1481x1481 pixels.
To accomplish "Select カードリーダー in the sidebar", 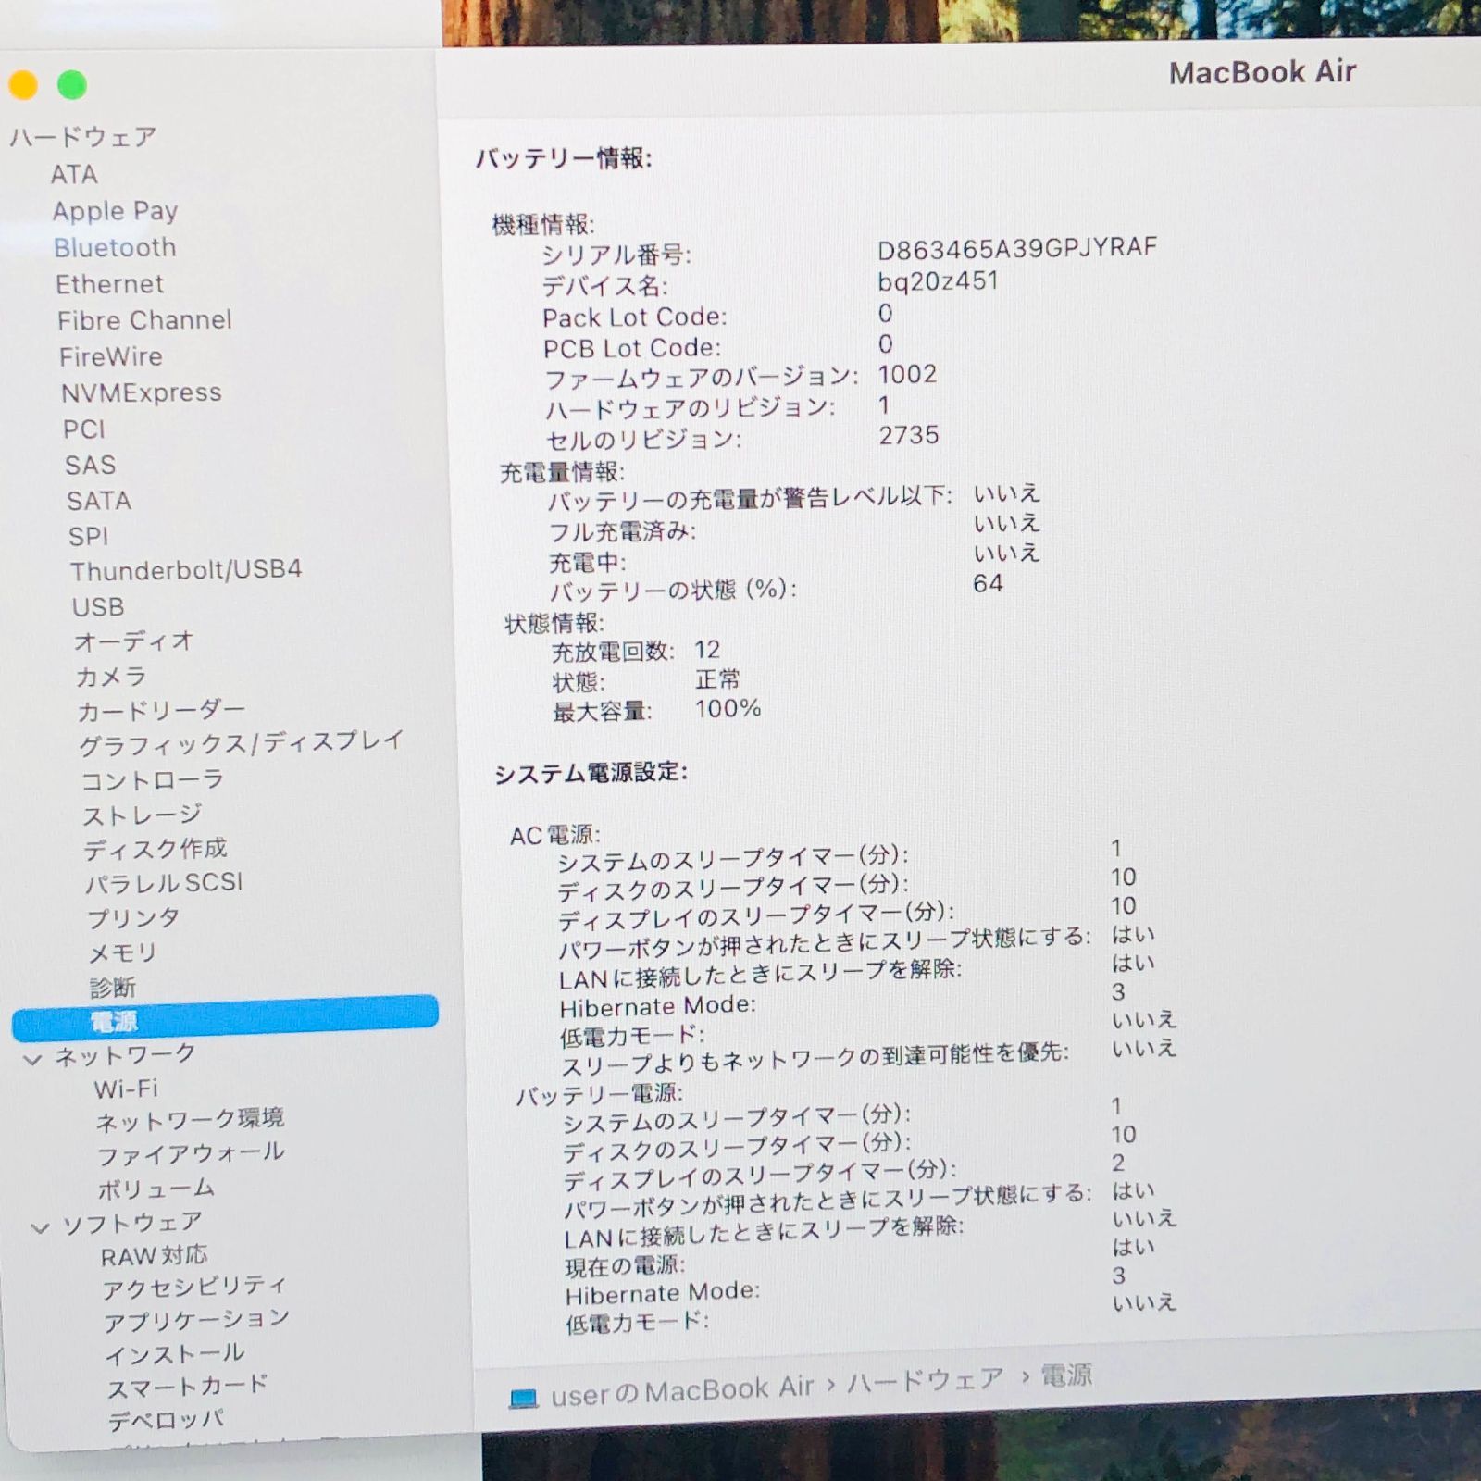I will [161, 711].
